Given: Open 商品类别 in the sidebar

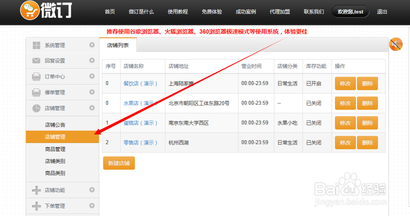Looking at the screenshot, I should coord(55,173).
